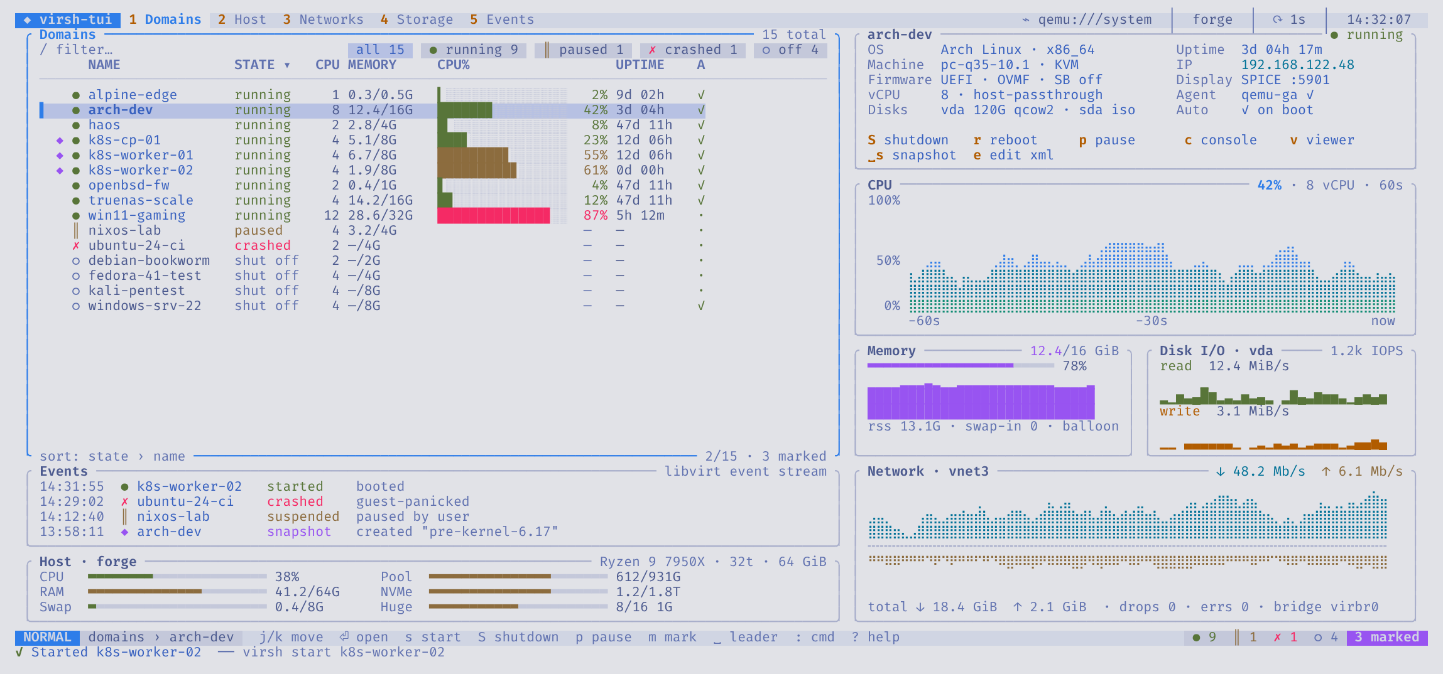The height and width of the screenshot is (674, 1443).
Task: Click the purple mark diamond on k8s-worker-02 row
Action: pos(60,170)
